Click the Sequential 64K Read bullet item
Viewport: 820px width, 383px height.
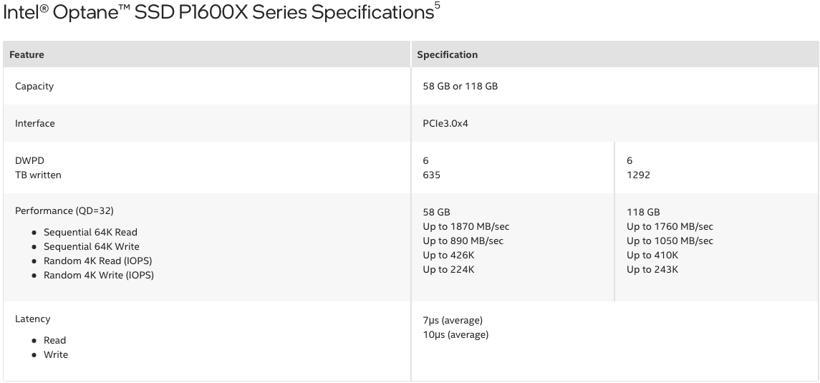pos(90,232)
